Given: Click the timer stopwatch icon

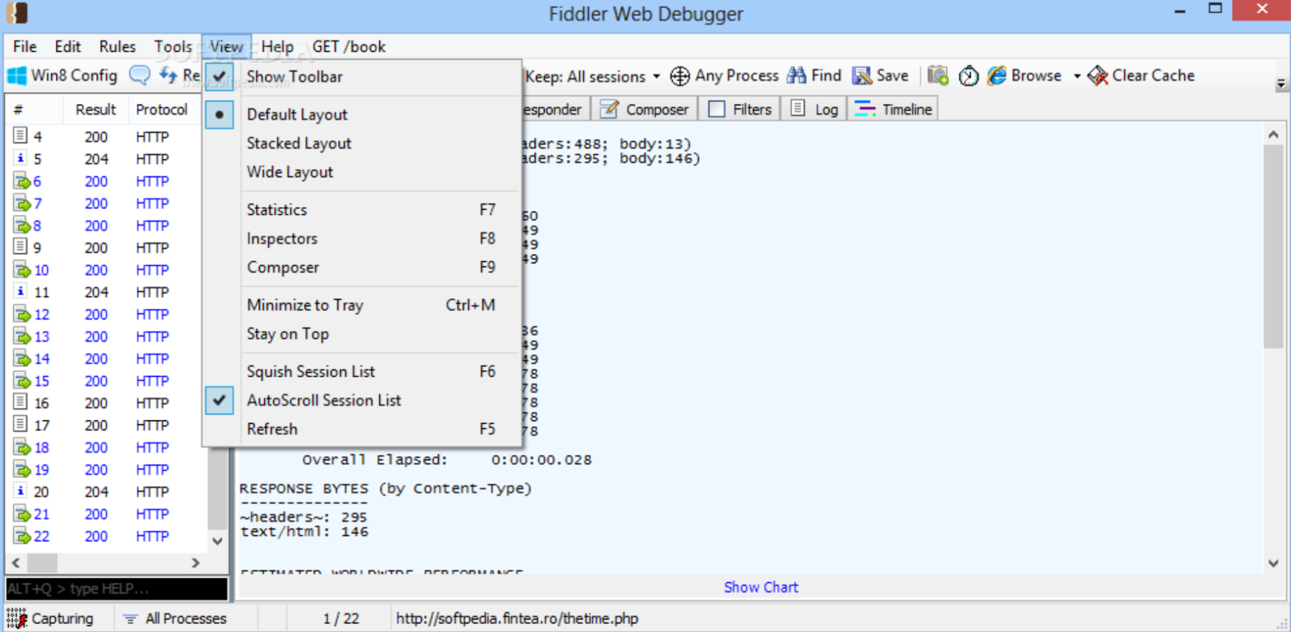Looking at the screenshot, I should tap(968, 76).
